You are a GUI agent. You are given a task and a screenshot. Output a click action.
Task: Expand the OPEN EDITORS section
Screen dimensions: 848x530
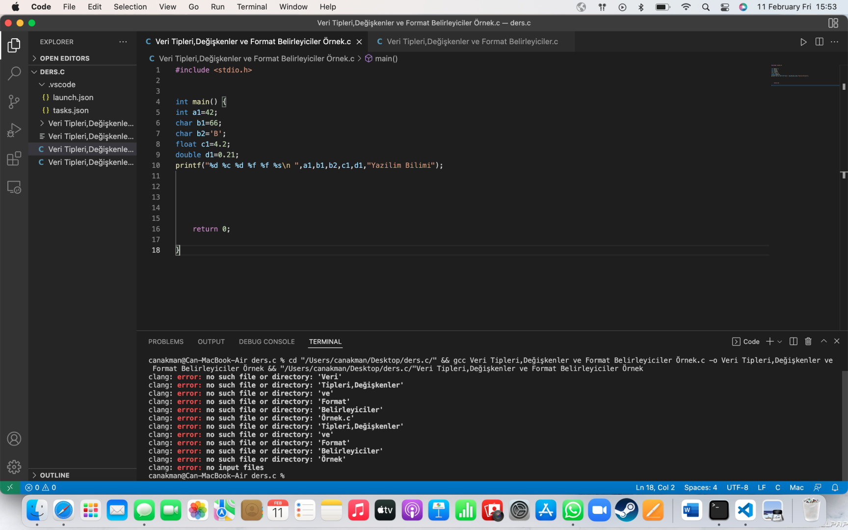[64, 58]
